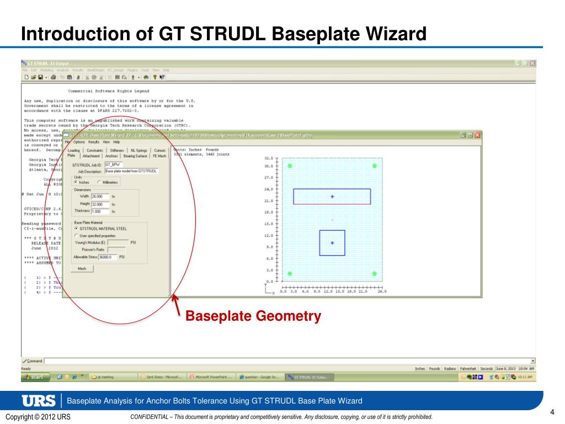Open the Base Plate Wizard Results menu
565x424 pixels.
pos(94,142)
